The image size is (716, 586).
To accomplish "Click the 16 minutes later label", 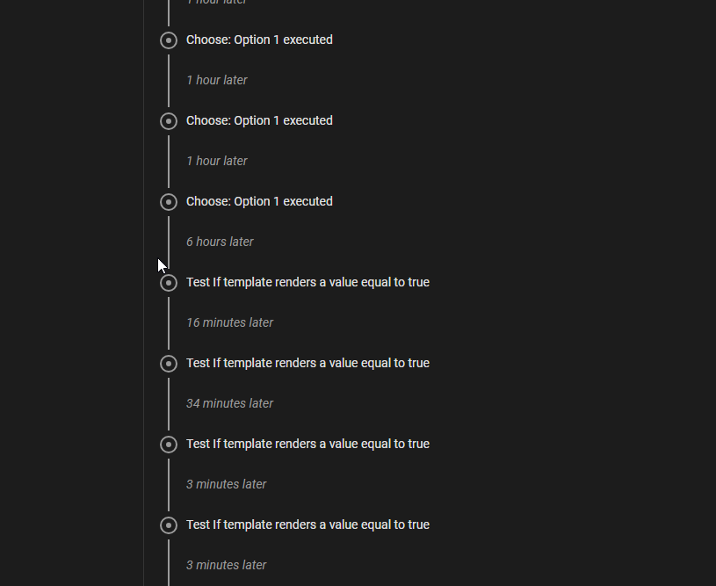I will 229,322.
